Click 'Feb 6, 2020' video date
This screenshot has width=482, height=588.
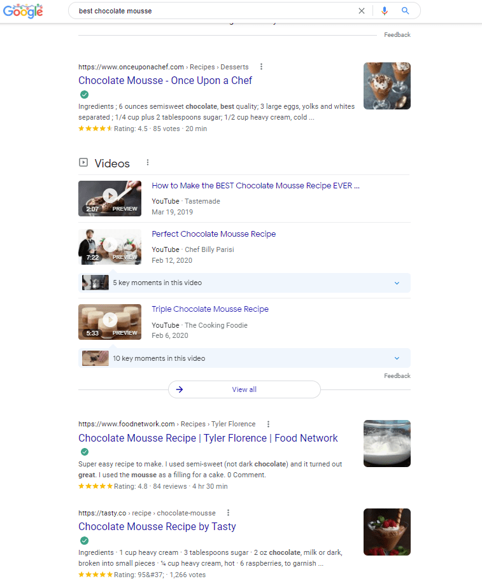(170, 335)
